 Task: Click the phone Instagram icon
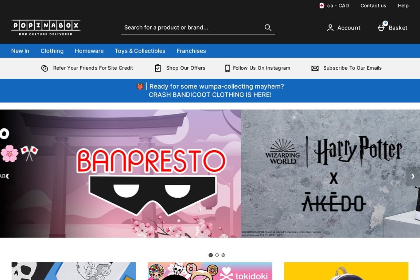[227, 68]
